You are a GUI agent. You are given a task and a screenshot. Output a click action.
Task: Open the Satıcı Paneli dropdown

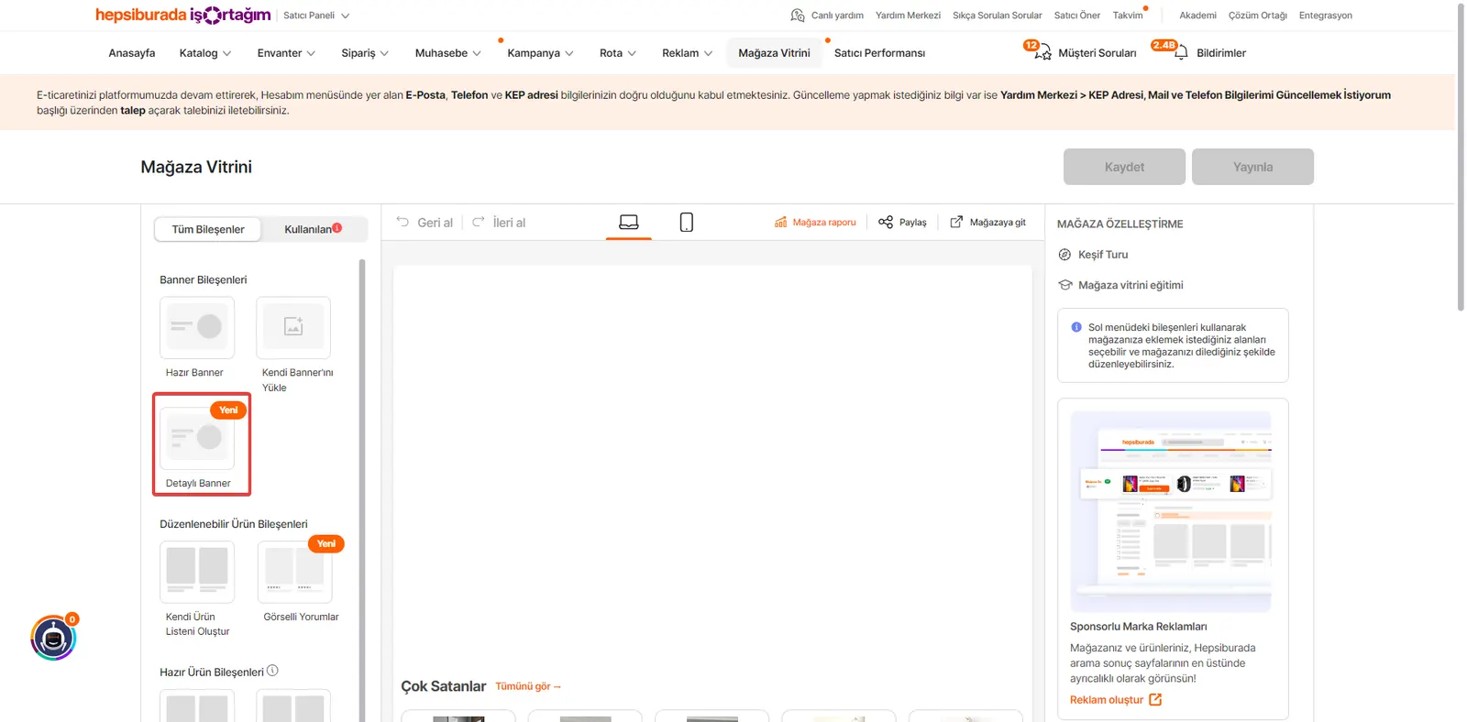pos(316,16)
